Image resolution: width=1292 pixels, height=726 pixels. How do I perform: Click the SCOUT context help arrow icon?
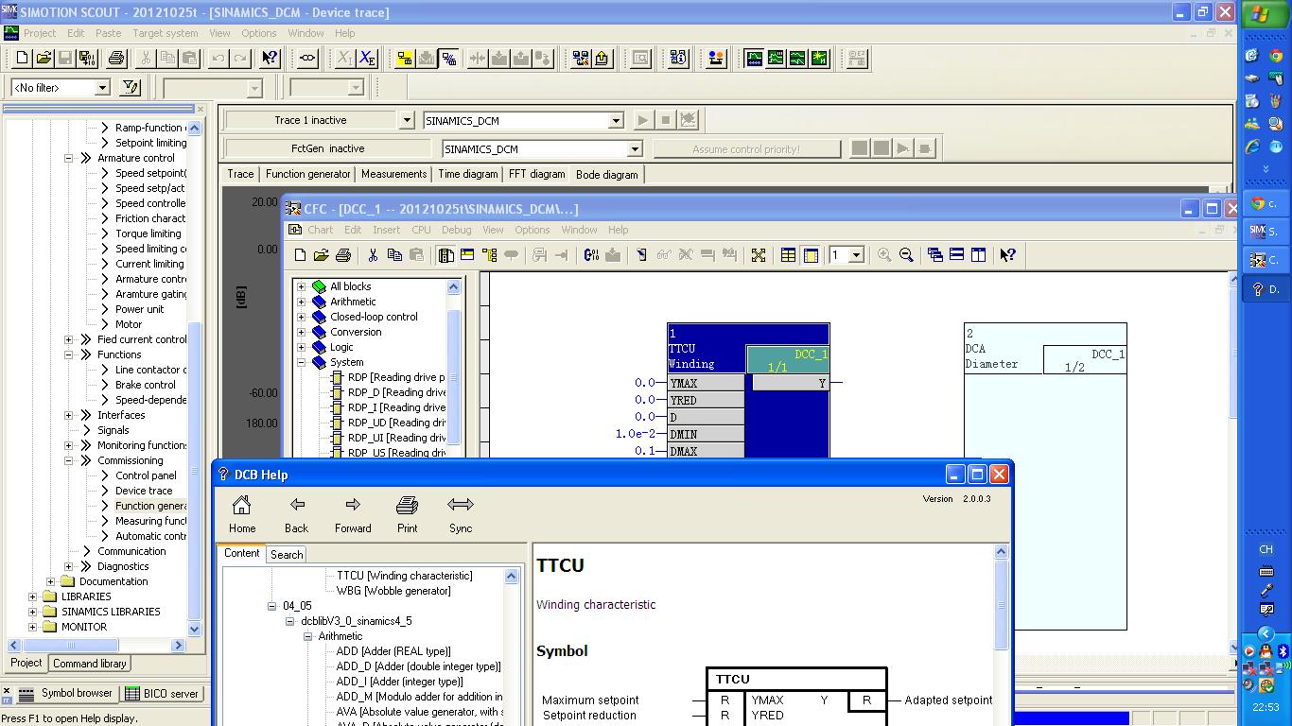click(270, 59)
